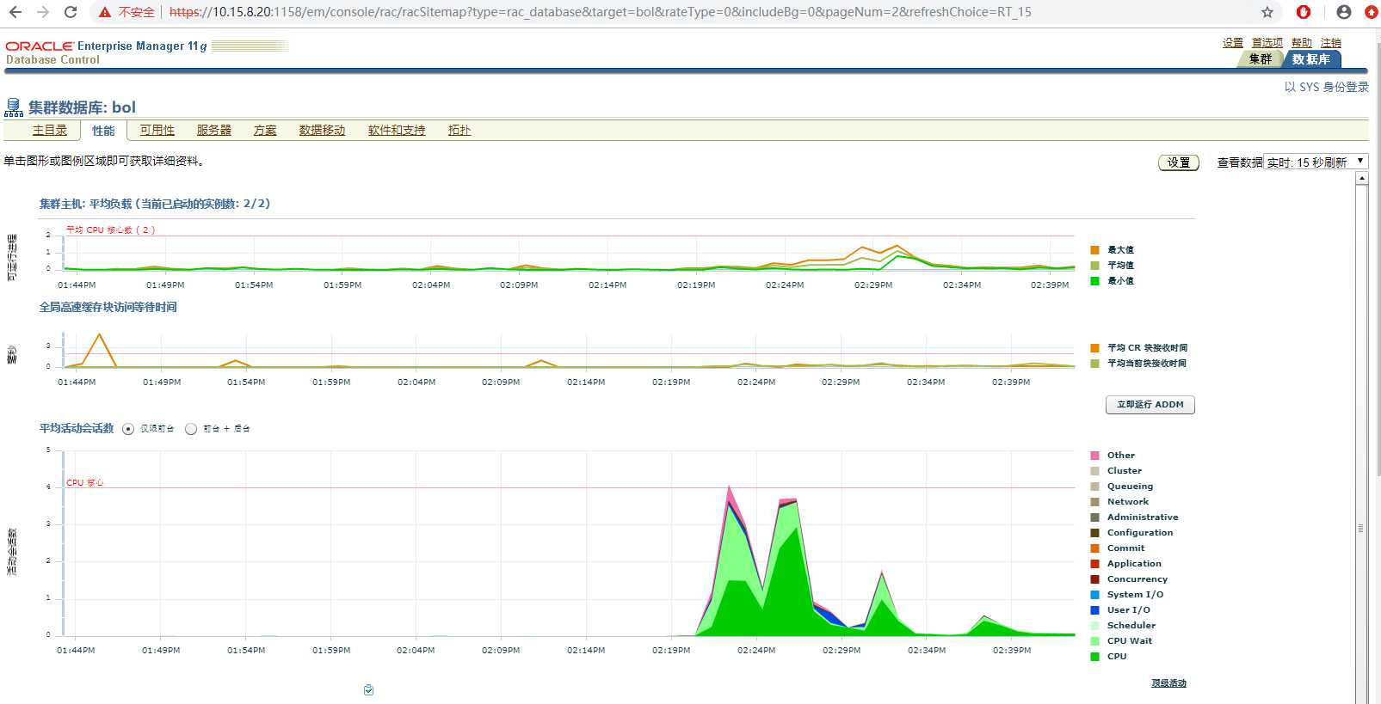
Task: Click 平均当前块接收时间 legend swatch
Action: point(1094,364)
